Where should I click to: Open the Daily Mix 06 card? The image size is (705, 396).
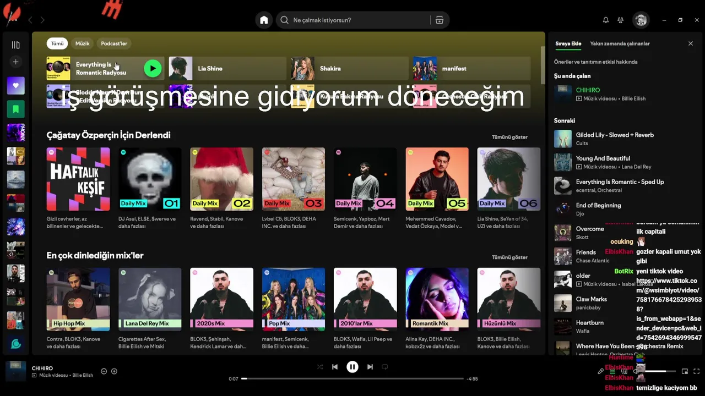point(509,189)
